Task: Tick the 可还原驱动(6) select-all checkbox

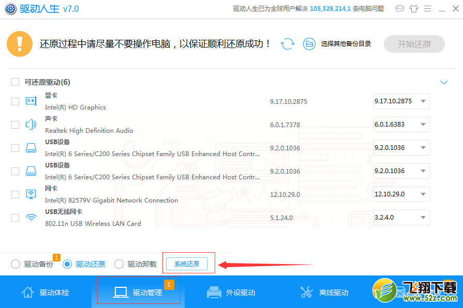Action: click(15, 82)
